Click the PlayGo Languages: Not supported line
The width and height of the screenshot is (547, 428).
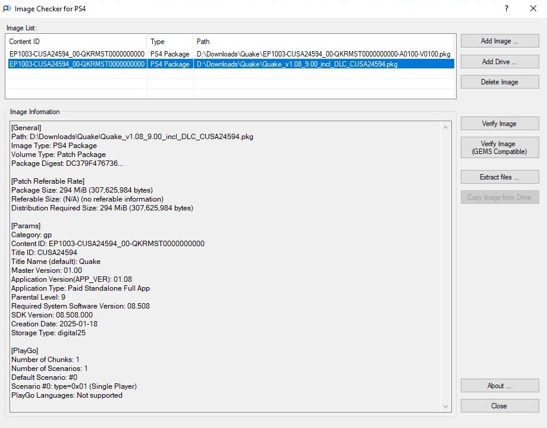67,395
